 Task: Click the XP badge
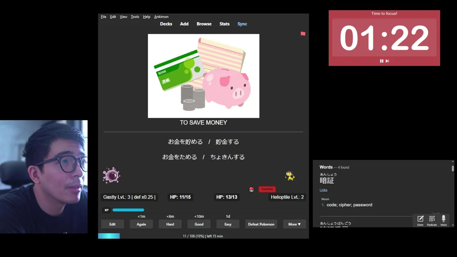click(x=106, y=210)
